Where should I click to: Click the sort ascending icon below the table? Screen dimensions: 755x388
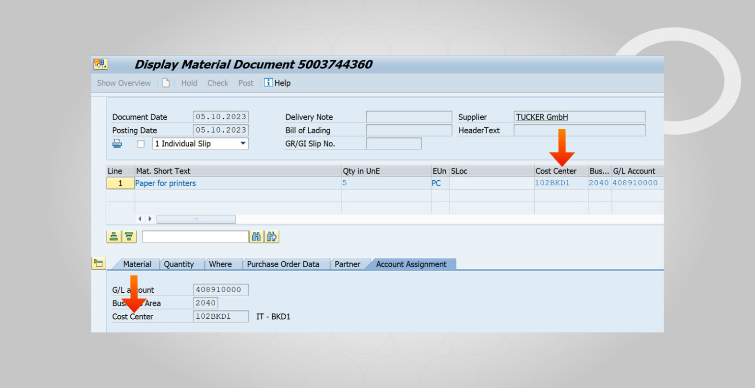point(114,237)
